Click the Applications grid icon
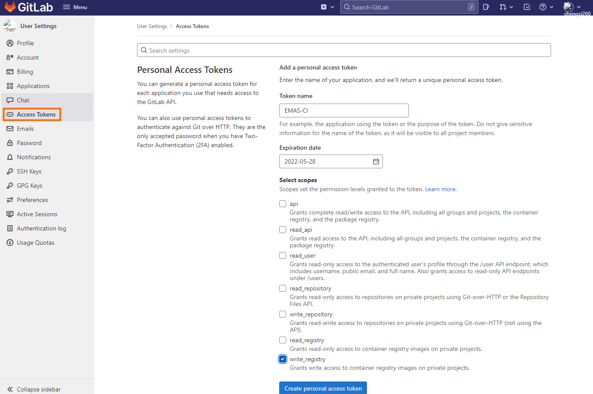This screenshot has height=394, width=593. coord(10,86)
